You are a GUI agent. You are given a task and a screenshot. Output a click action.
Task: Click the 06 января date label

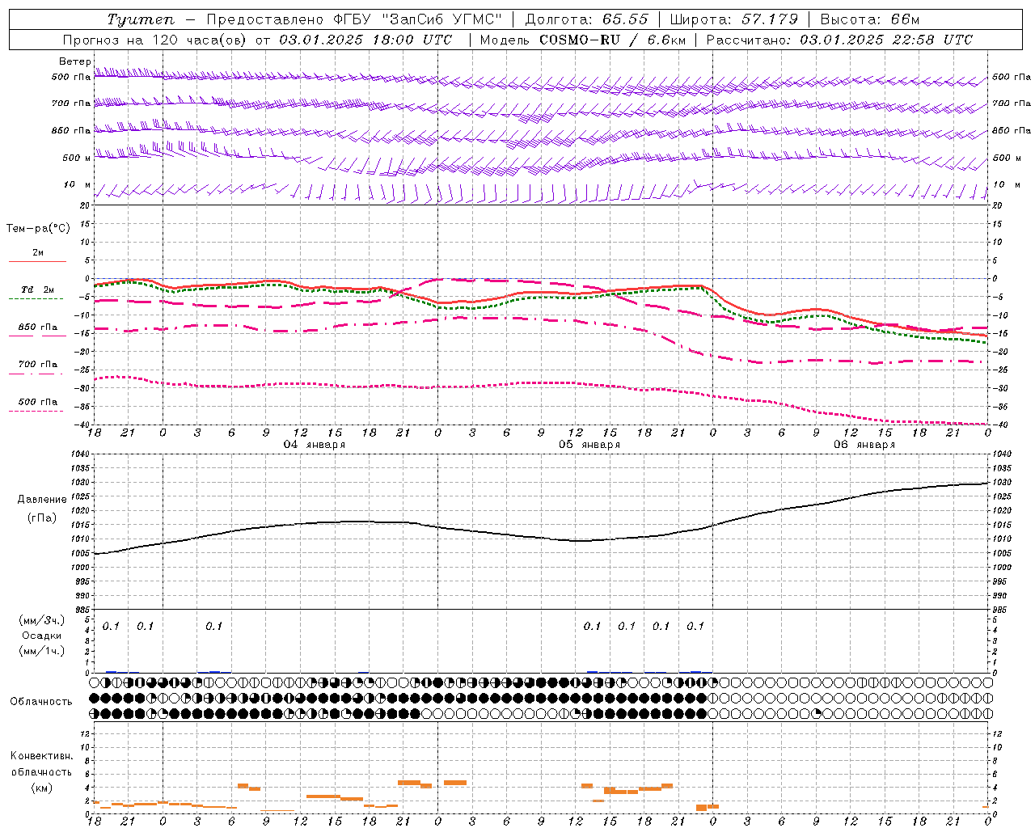tap(864, 445)
